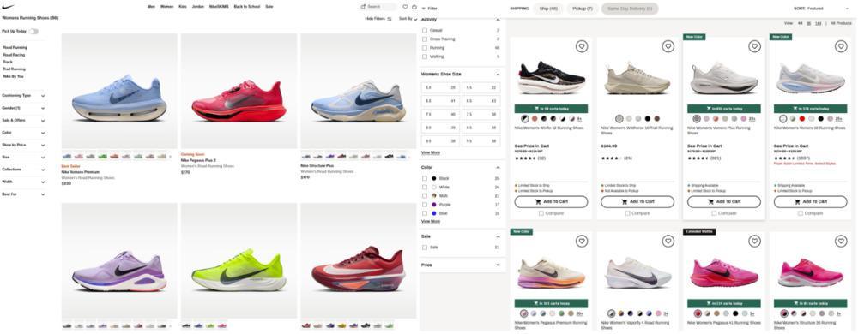Open the Trail Running category link

[x=15, y=69]
